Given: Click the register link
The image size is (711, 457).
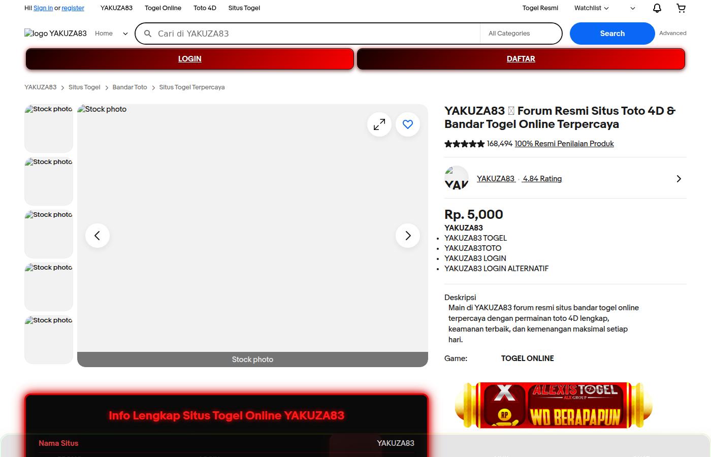Looking at the screenshot, I should (73, 8).
